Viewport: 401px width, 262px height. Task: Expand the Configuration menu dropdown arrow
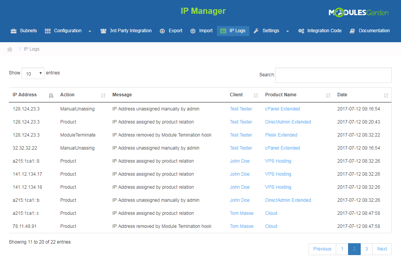(x=90, y=31)
